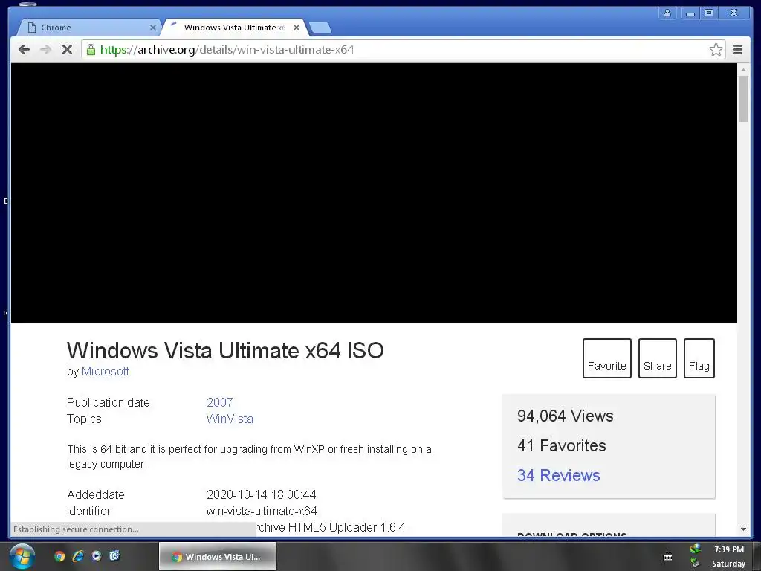Click the vertical scrollbar thumb

click(x=743, y=99)
